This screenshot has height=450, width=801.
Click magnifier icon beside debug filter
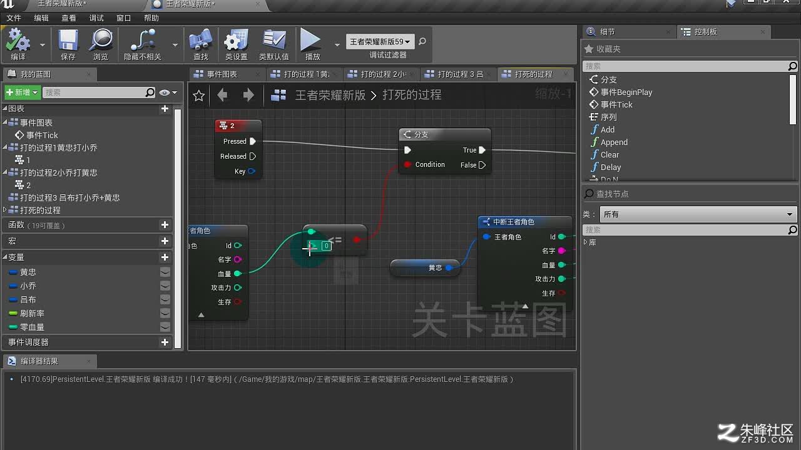coord(422,42)
